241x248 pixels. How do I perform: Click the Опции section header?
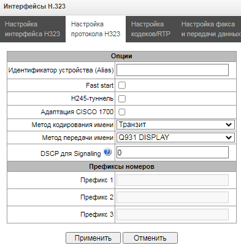click(x=121, y=56)
